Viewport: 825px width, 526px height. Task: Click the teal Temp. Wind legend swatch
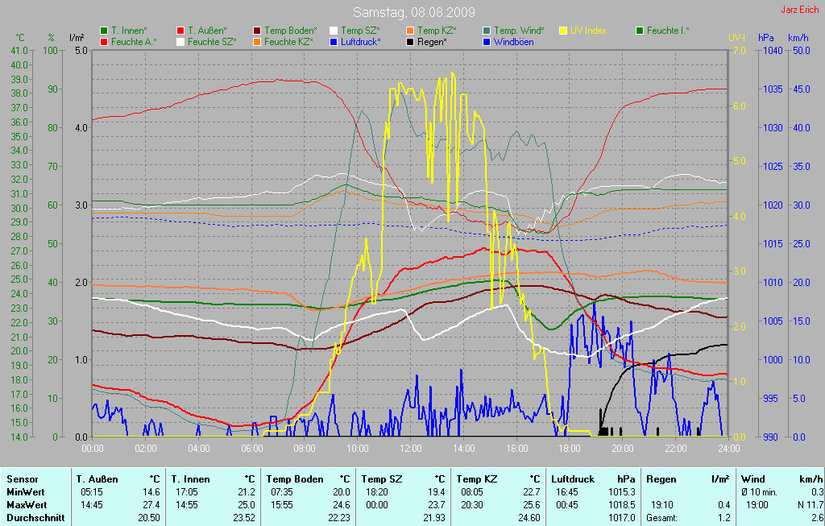coord(487,31)
